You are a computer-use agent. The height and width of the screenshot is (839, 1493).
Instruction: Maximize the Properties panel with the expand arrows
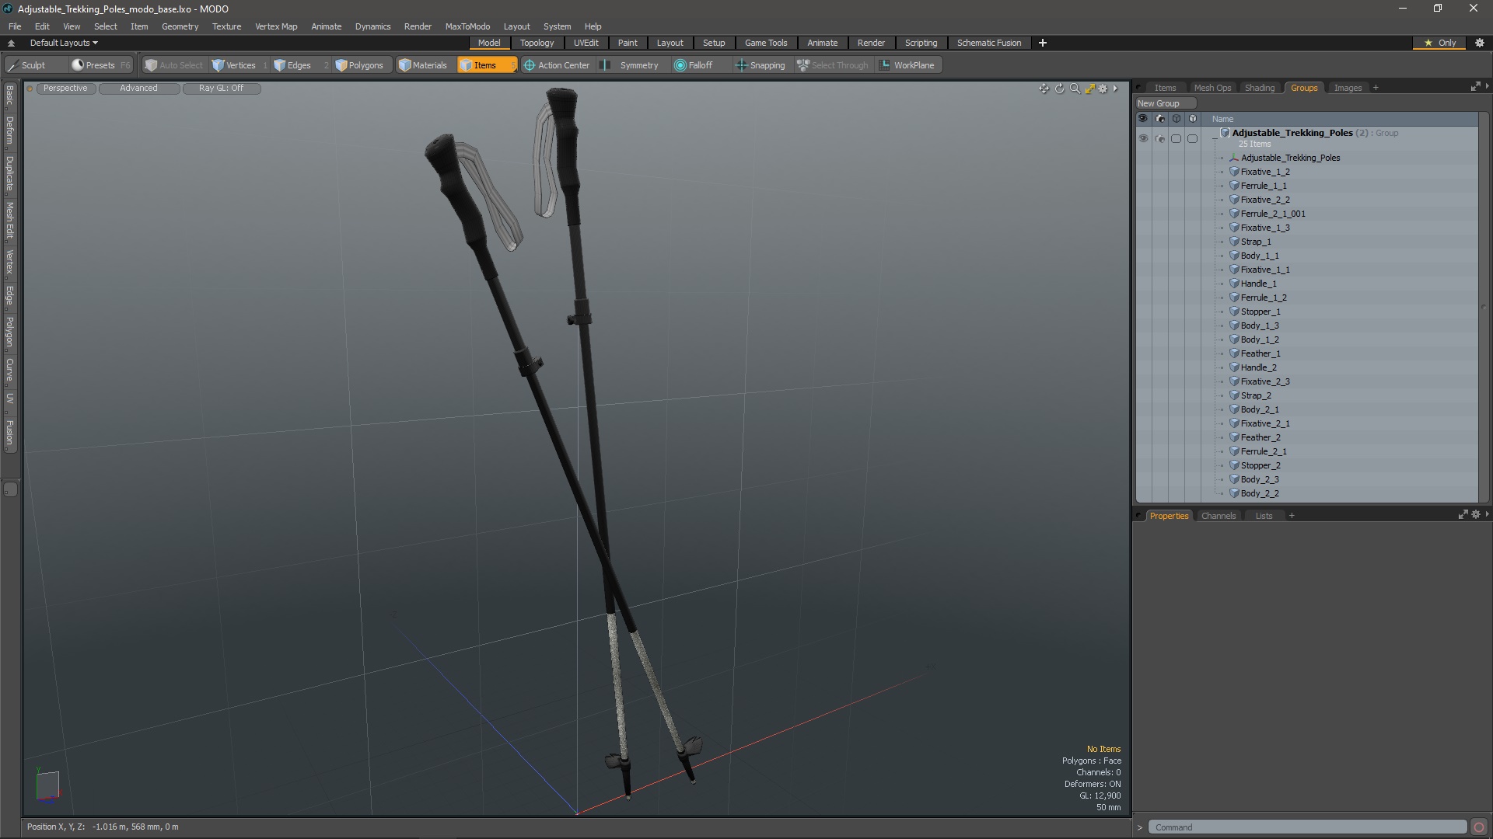click(1463, 514)
